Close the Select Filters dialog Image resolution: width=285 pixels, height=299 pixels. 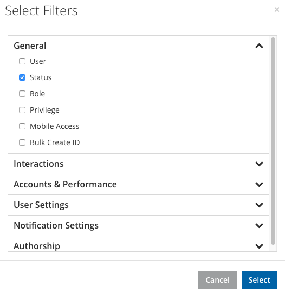277,9
